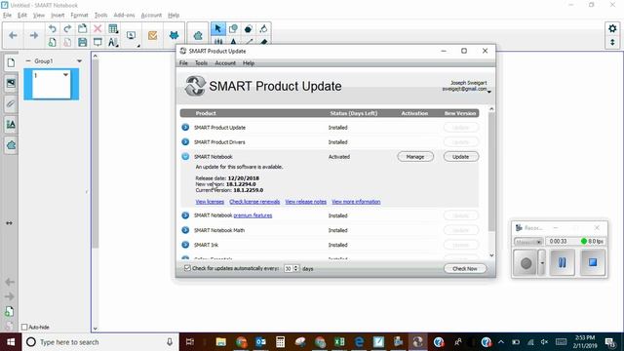
Task: Expand the SMART Ink row
Action: point(185,245)
